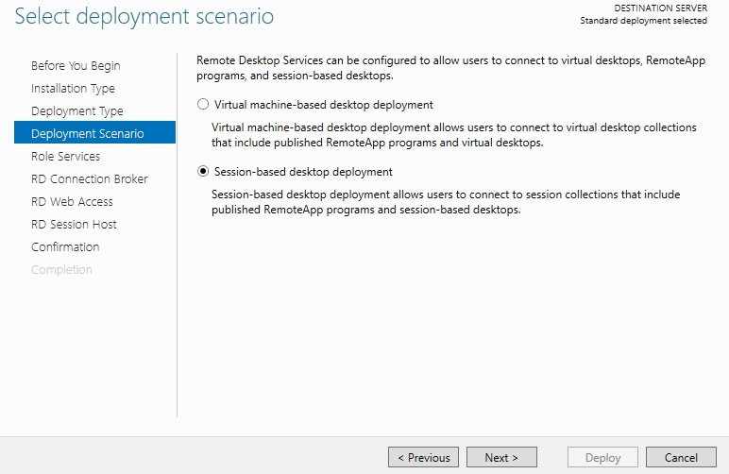Click the disabled Deploy button

coord(603,457)
